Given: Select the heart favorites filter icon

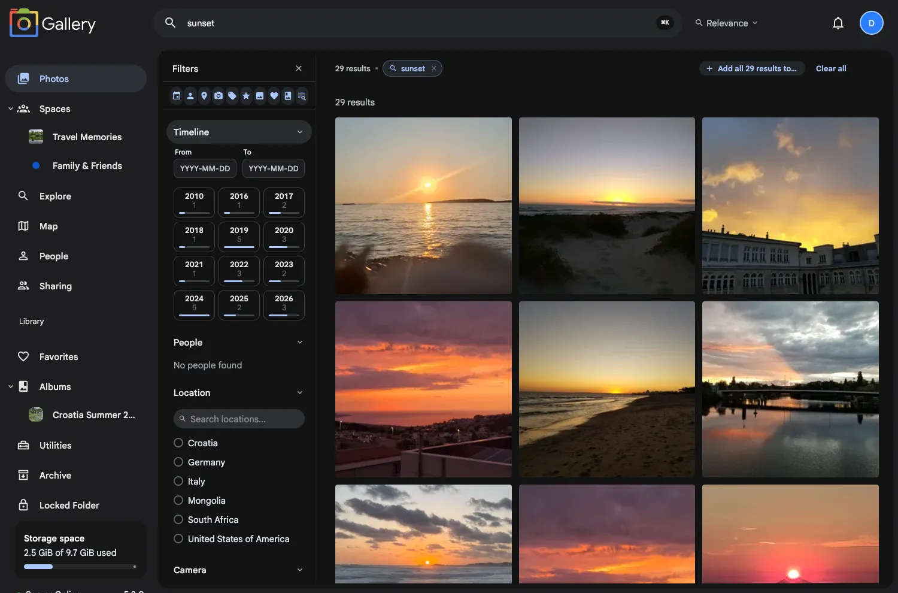Looking at the screenshot, I should 274,96.
